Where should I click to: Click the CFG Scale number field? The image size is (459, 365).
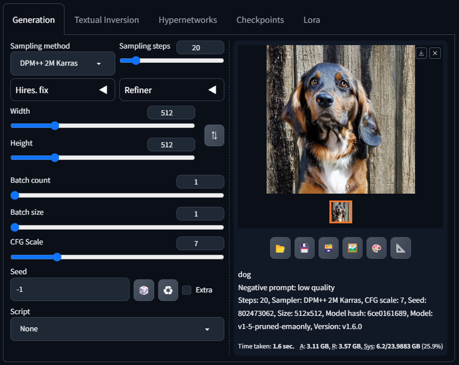[x=200, y=243]
